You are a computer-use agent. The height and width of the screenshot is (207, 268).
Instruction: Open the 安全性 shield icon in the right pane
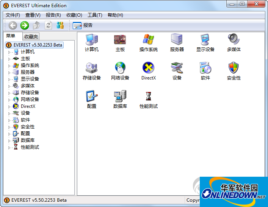click(x=234, y=68)
